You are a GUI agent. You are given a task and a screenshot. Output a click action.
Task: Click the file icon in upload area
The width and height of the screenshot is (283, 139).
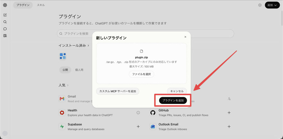coord(141,51)
